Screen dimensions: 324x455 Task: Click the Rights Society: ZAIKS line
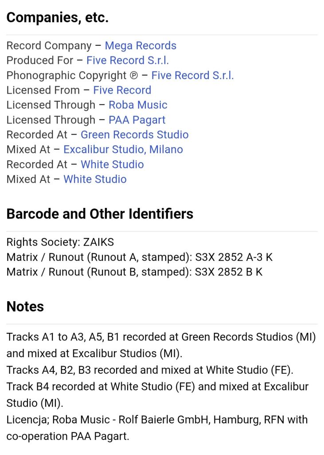click(60, 242)
